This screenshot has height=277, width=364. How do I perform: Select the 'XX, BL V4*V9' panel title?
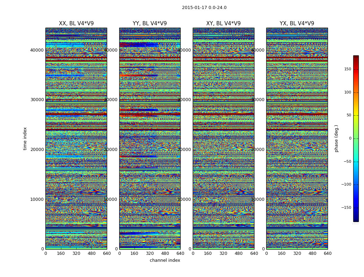tap(76, 24)
